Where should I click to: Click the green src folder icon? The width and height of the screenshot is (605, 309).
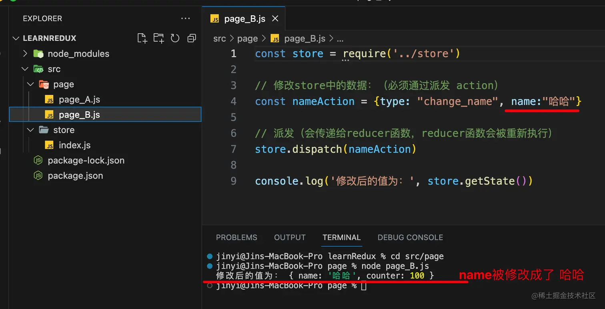click(x=38, y=69)
